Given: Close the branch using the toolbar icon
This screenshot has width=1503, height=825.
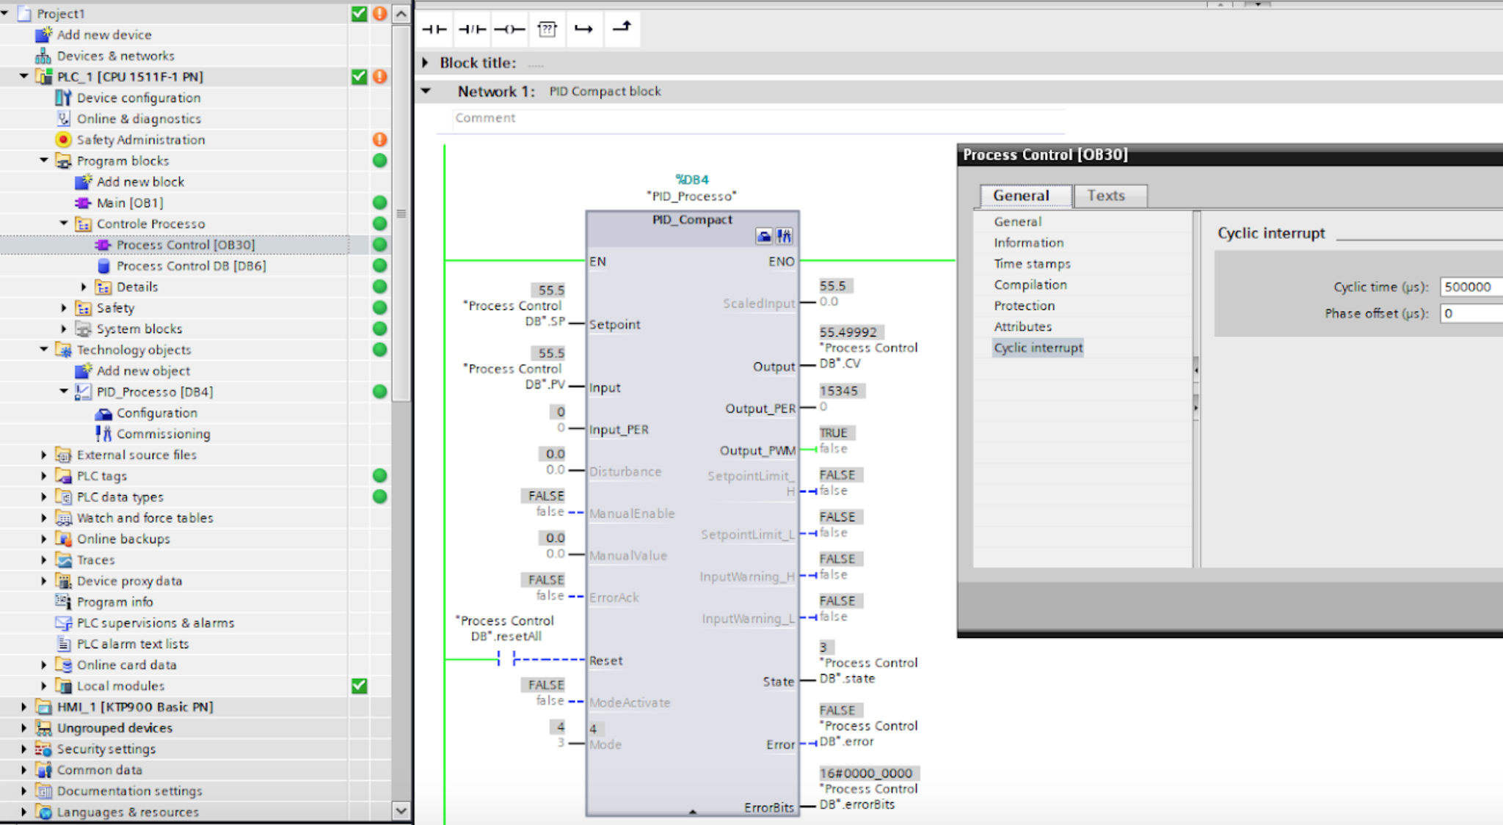Looking at the screenshot, I should click(622, 29).
